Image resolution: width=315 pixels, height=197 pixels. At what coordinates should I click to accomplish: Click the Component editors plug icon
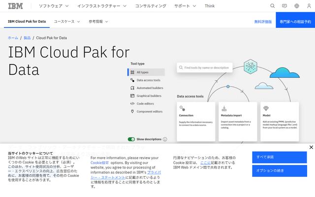[x=132, y=111]
